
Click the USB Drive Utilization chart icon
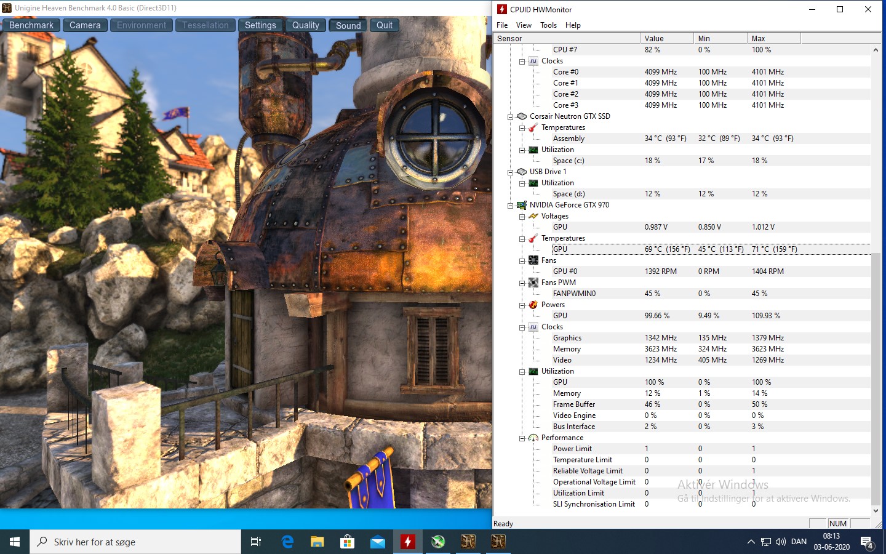click(533, 183)
